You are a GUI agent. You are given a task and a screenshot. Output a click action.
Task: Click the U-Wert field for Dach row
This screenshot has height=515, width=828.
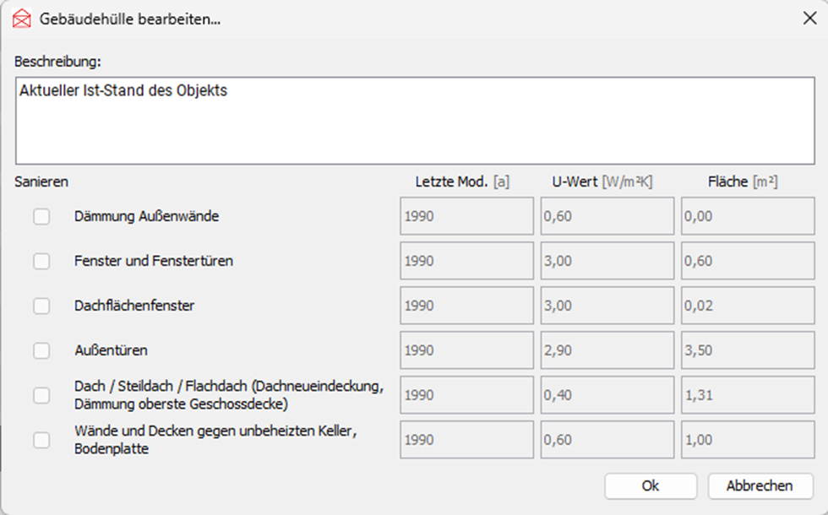607,395
